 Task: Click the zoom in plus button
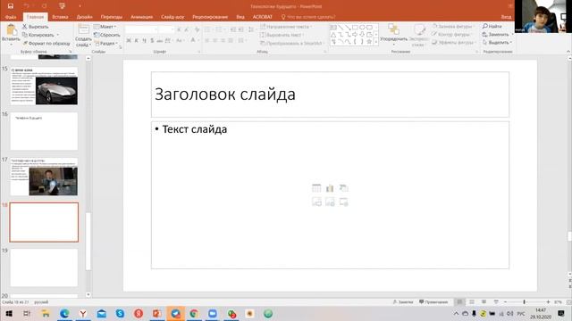(x=548, y=302)
